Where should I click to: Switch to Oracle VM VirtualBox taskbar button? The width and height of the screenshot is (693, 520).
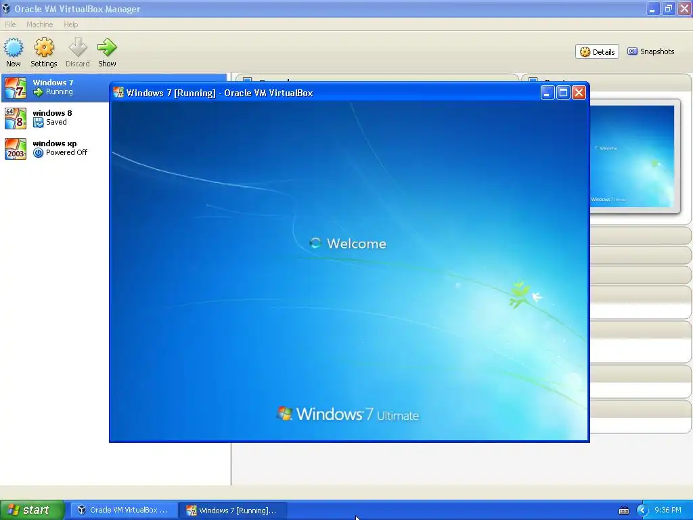tap(124, 511)
